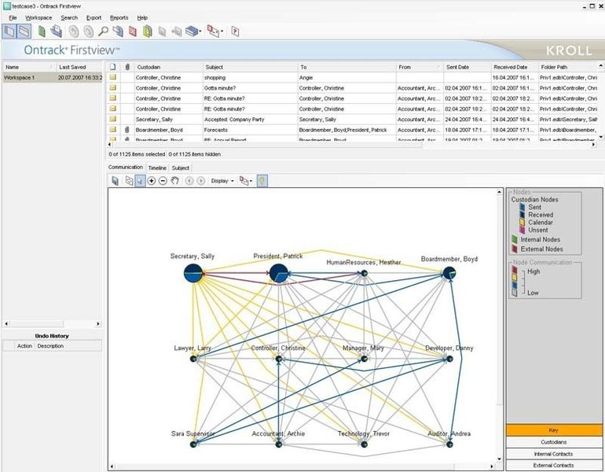Screen dimensions: 605x472
Task: Select Workspace 1 in the workspace list
Action: point(52,78)
